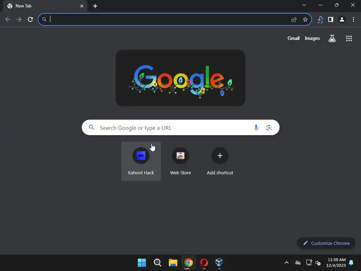Click the Google holiday lights doodle

click(x=180, y=78)
